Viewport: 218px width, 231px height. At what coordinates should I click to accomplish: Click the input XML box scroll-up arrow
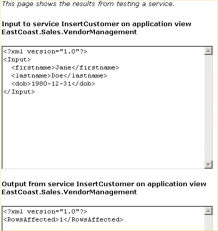(x=208, y=51)
